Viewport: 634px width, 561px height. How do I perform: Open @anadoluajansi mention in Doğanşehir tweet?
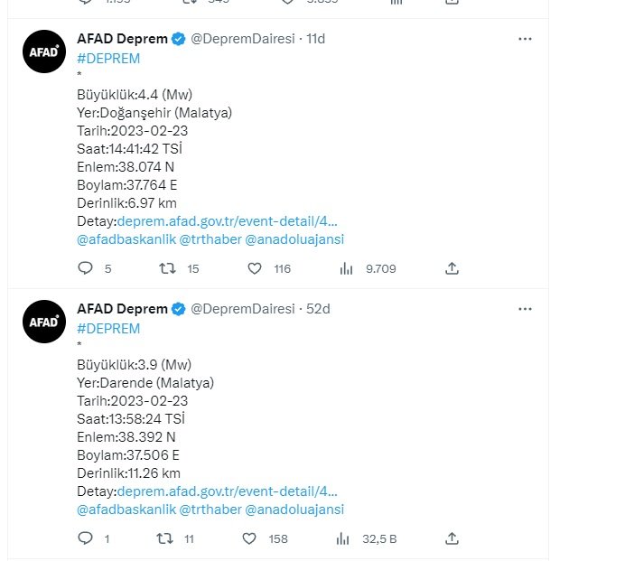(294, 239)
